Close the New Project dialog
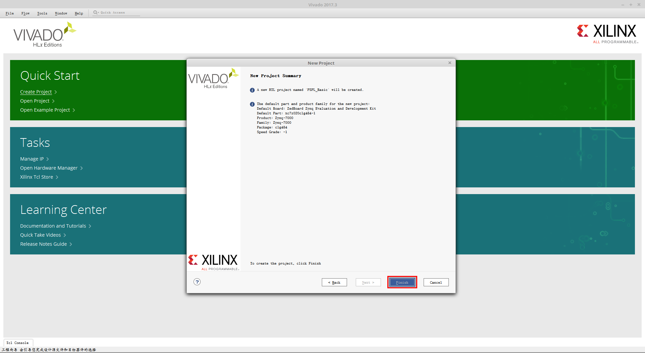This screenshot has height=353, width=645. (450, 63)
